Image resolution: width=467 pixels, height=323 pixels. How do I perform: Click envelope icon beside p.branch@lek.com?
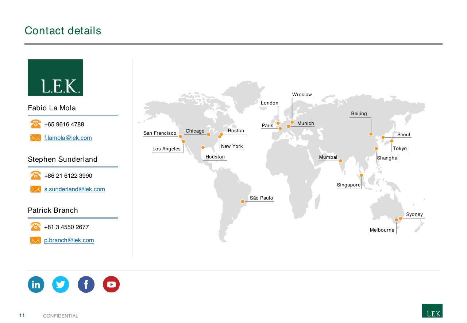[x=36, y=240]
